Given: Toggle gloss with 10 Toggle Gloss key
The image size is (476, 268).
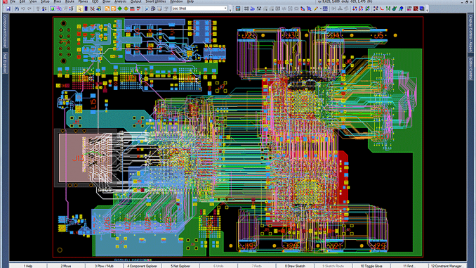Looking at the screenshot, I should pyautogui.click(x=371, y=266).
